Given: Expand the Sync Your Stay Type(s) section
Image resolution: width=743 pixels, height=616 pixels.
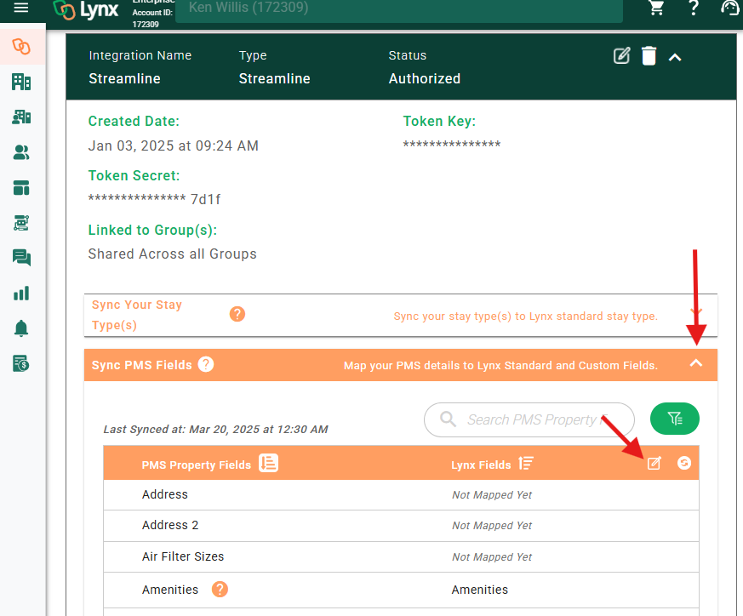Looking at the screenshot, I should (x=695, y=312).
